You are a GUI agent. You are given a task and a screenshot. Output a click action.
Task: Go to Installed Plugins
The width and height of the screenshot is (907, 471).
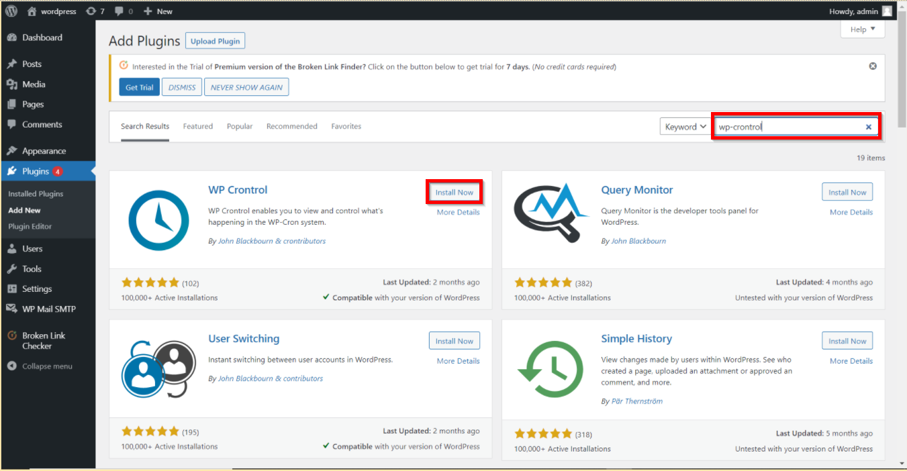click(x=36, y=194)
